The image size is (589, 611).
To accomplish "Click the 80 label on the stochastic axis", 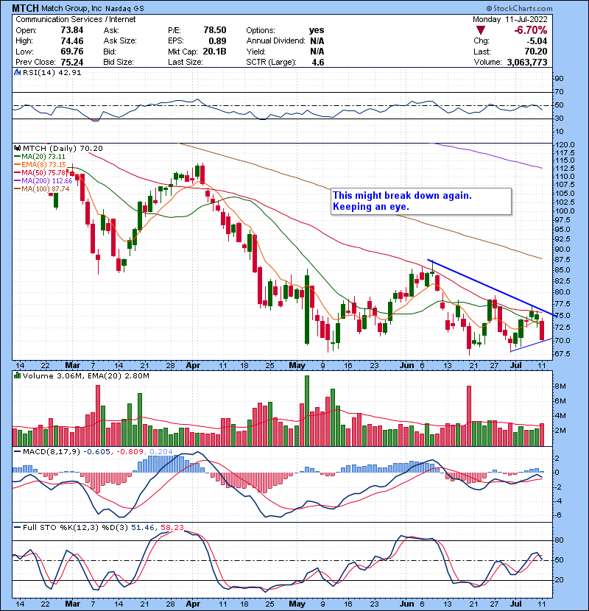I will pyautogui.click(x=559, y=540).
